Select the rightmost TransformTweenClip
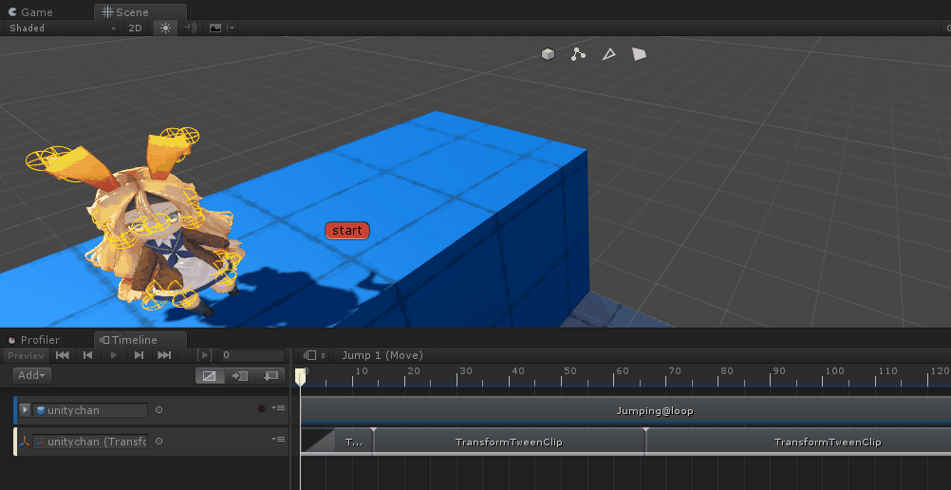The width and height of the screenshot is (951, 490). coord(799,442)
